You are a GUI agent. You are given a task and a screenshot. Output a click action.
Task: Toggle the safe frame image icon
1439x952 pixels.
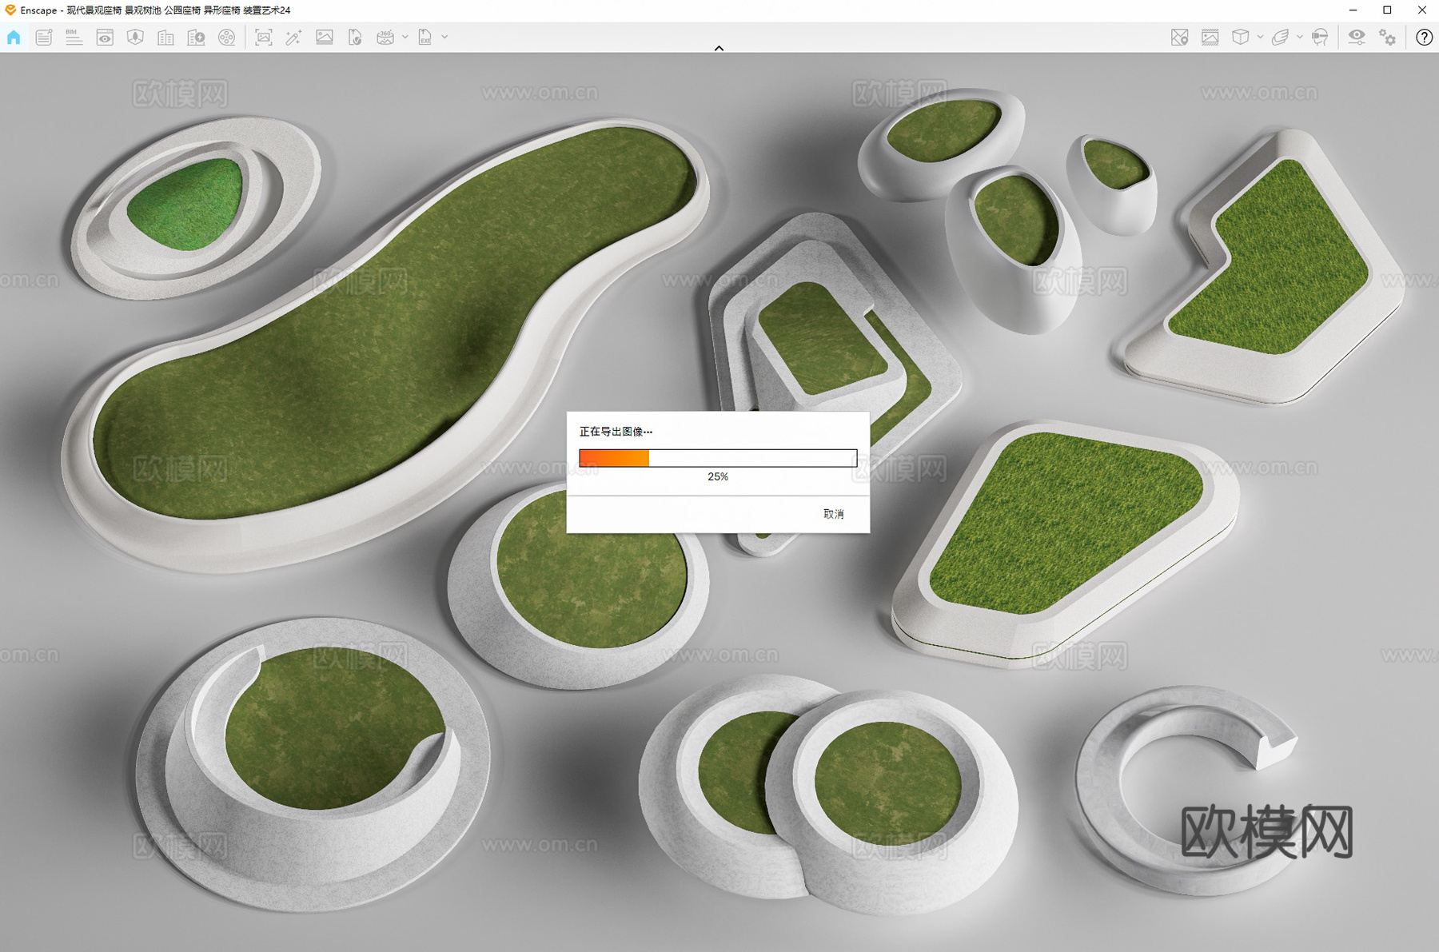point(1210,37)
